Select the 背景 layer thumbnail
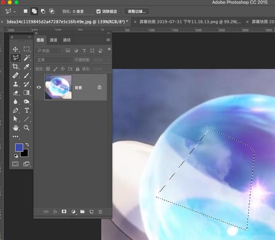The height and width of the screenshot is (240, 275). [58, 87]
